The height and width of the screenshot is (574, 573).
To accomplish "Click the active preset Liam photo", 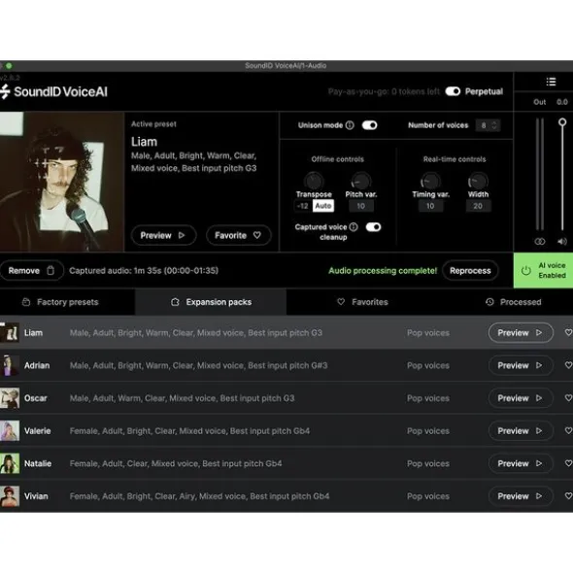I will click(62, 182).
